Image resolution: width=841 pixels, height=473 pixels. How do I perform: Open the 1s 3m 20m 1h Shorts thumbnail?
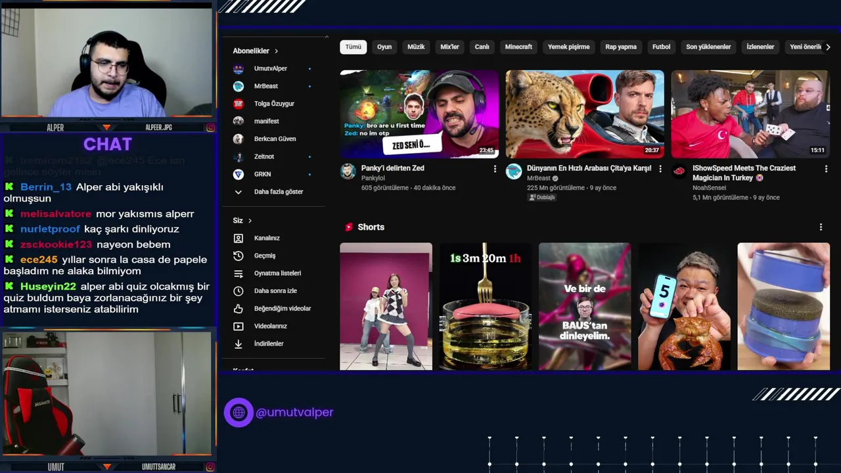(x=486, y=306)
